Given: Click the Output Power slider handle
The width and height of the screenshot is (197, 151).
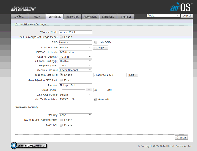Looking at the screenshot, I should (89, 89).
